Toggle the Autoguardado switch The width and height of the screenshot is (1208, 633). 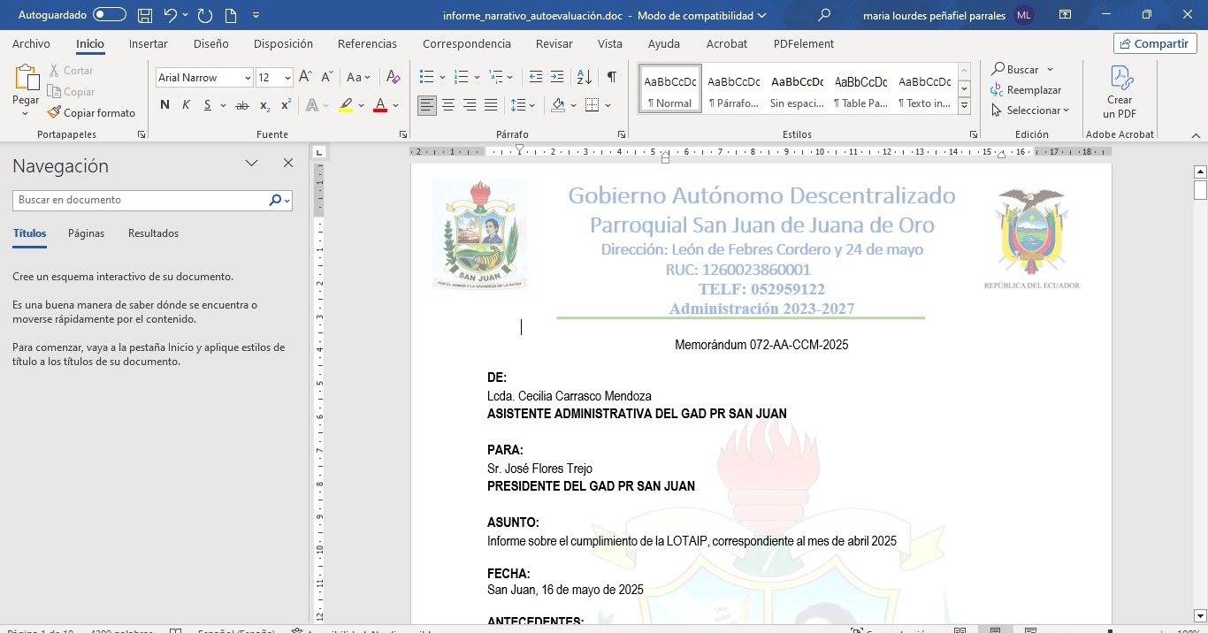tap(110, 15)
